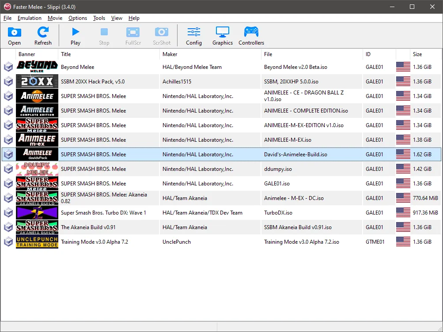This screenshot has width=443, height=332.
Task: Open the File menu
Action: pyautogui.click(x=7, y=18)
